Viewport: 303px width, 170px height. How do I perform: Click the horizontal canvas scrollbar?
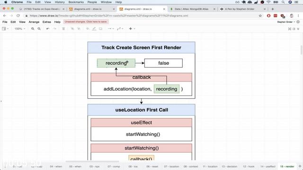tap(92, 161)
